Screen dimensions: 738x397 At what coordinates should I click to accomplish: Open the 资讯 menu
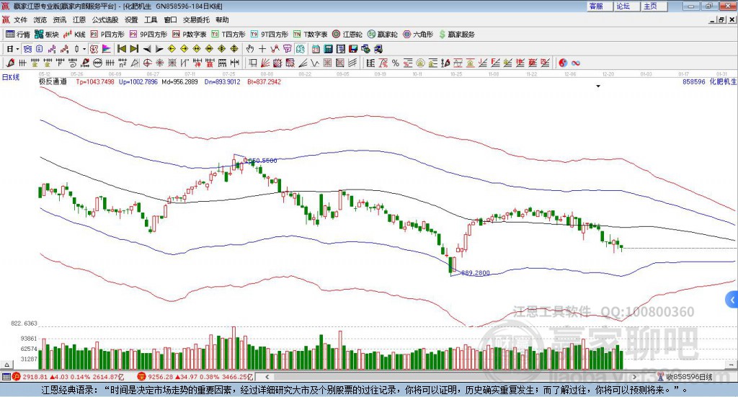(x=60, y=19)
